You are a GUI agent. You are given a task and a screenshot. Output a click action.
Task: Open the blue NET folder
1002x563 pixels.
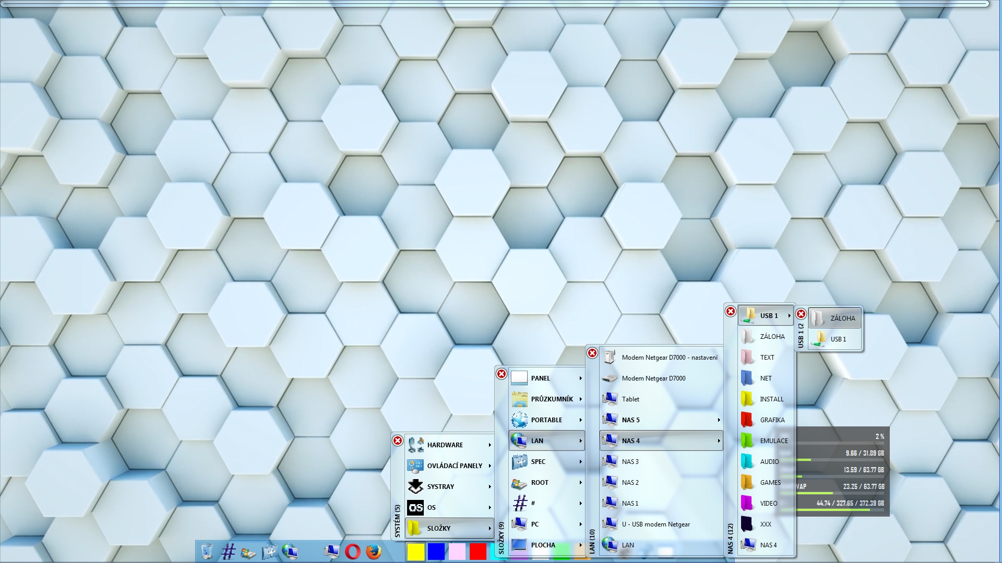(x=766, y=378)
